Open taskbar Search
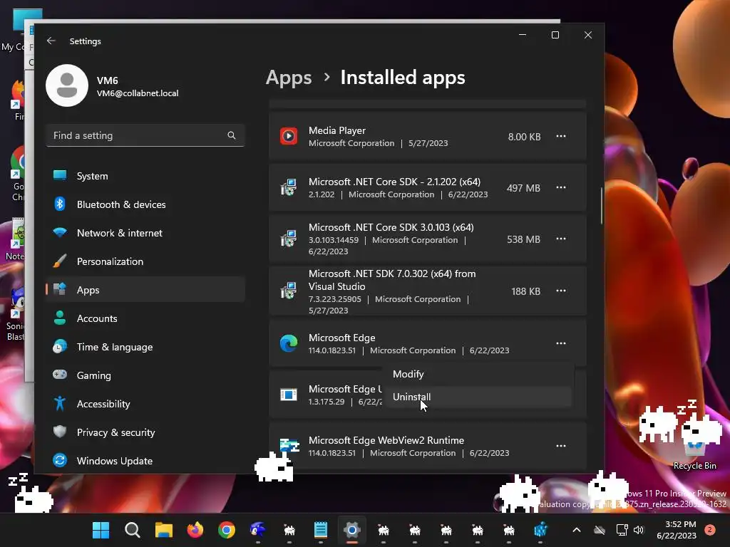The width and height of the screenshot is (730, 547). [x=132, y=530]
